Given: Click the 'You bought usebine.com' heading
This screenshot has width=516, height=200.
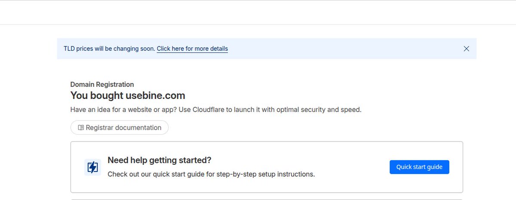Looking at the screenshot, I should click(x=128, y=95).
